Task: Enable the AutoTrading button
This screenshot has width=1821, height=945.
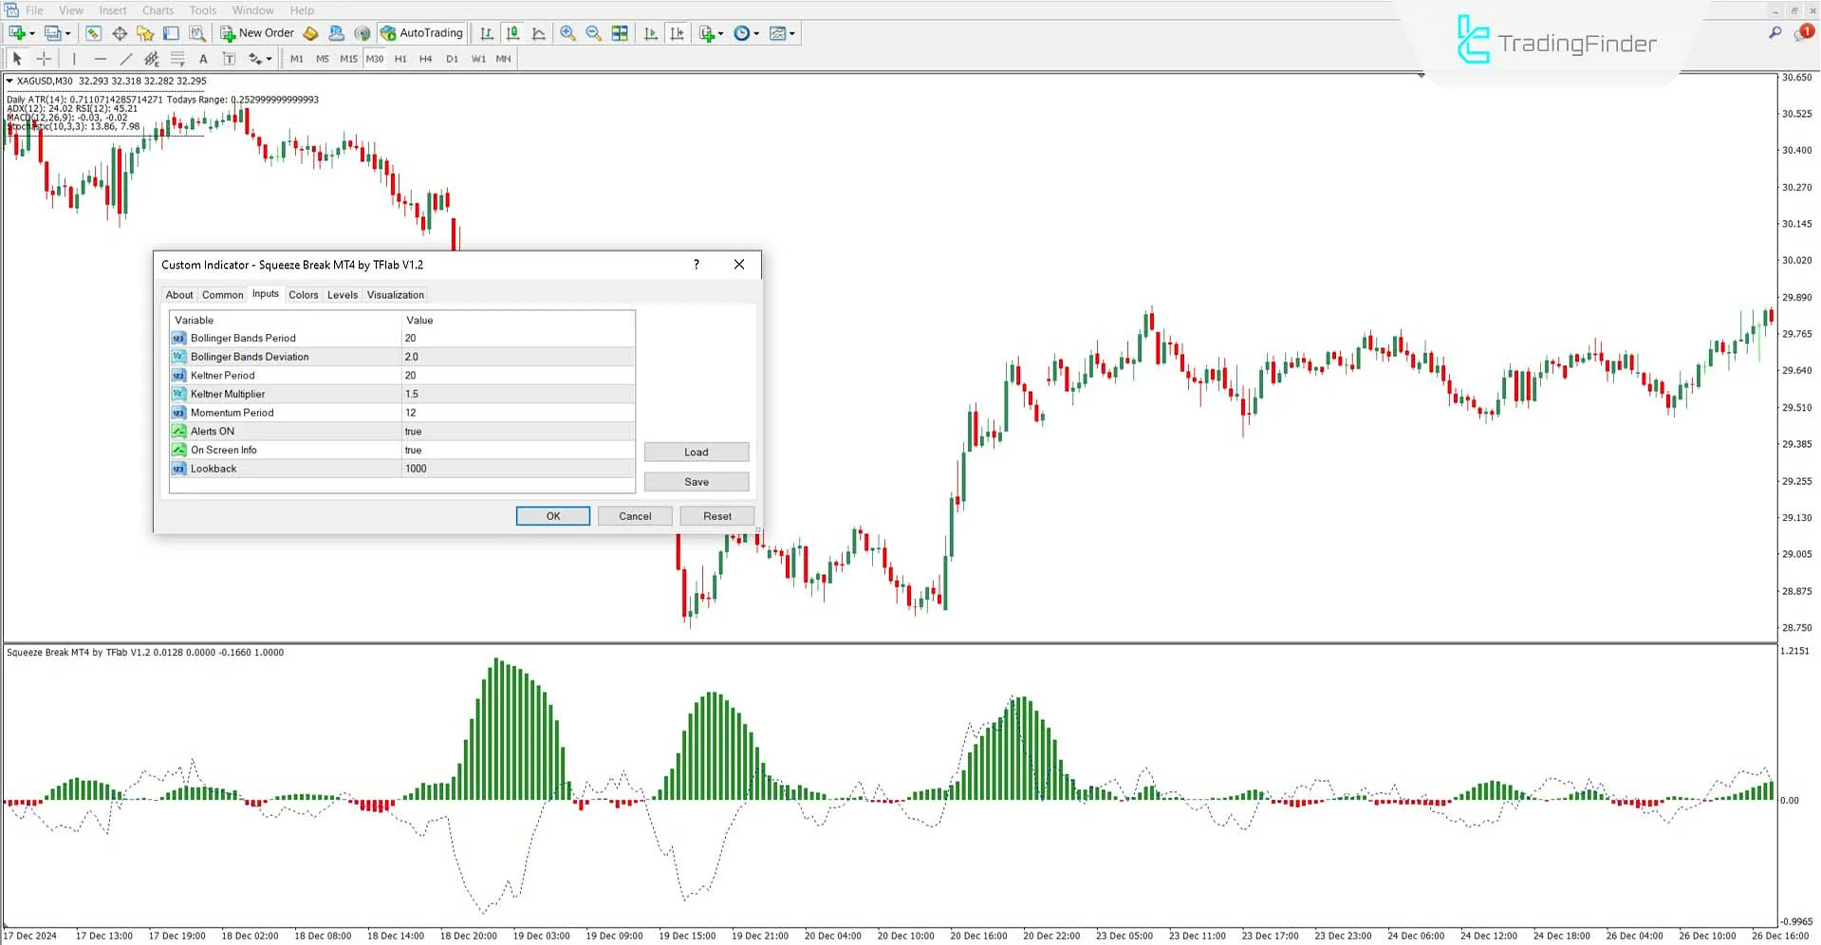Action: tap(421, 33)
